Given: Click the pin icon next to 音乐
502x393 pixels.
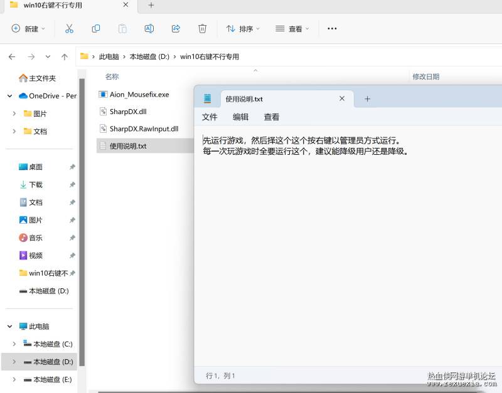Looking at the screenshot, I should coord(72,238).
